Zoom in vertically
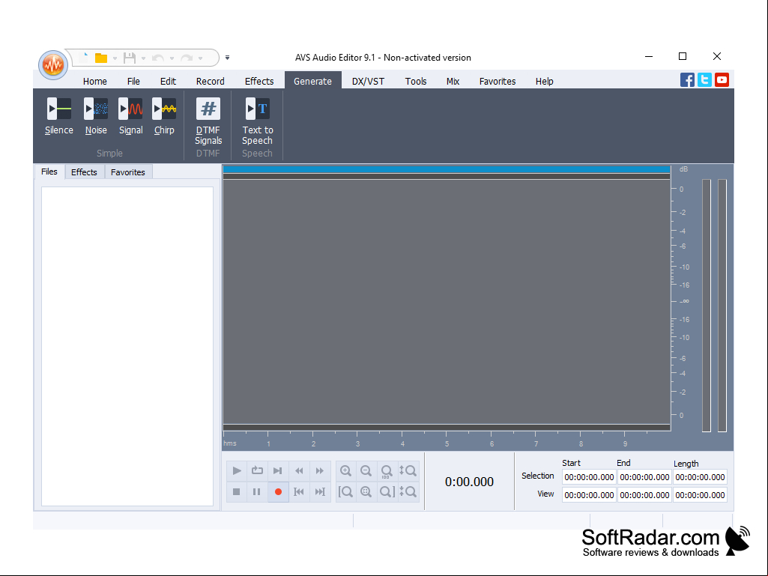Viewport: 768px width, 576px height. [x=408, y=470]
